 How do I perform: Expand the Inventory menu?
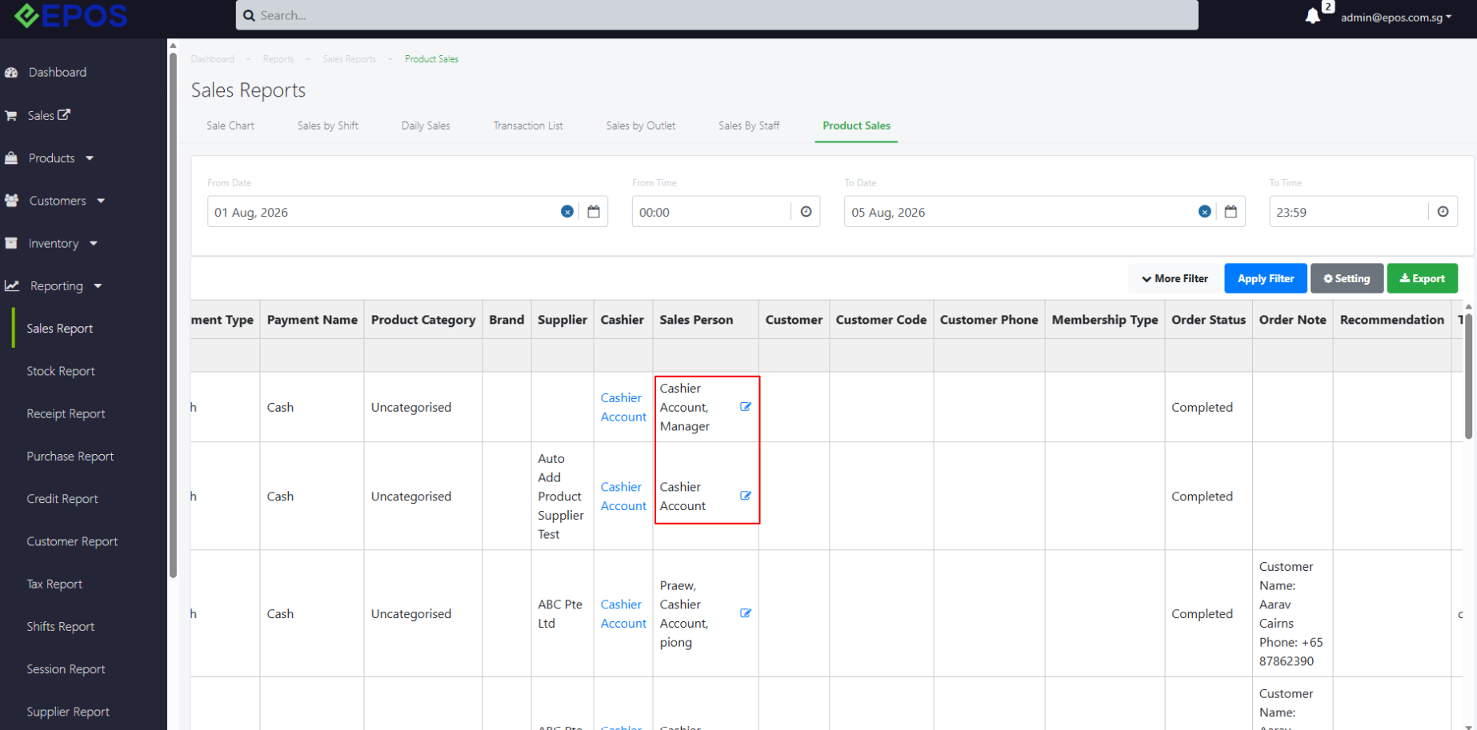tap(63, 243)
